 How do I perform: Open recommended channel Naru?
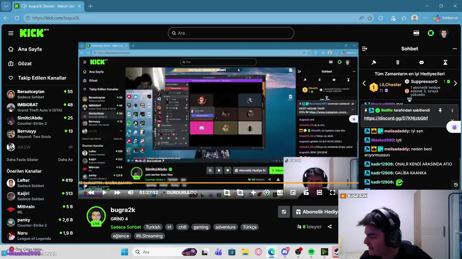click(40, 236)
